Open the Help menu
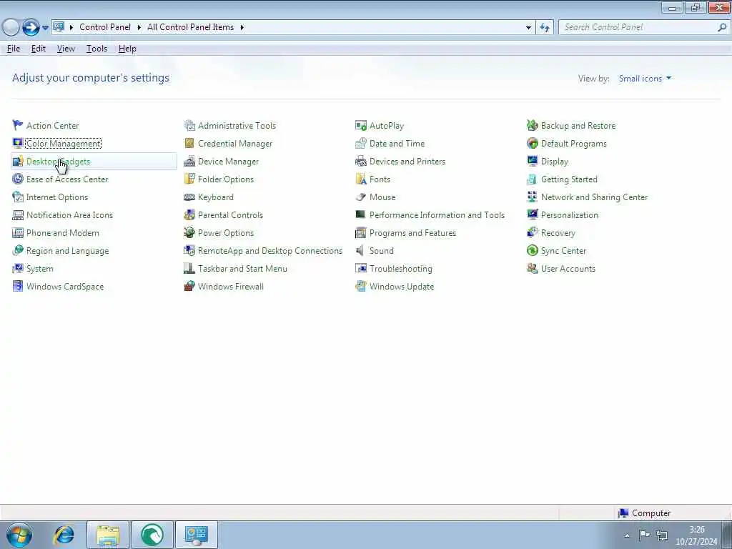Screen dimensions: 732x549 [127, 49]
